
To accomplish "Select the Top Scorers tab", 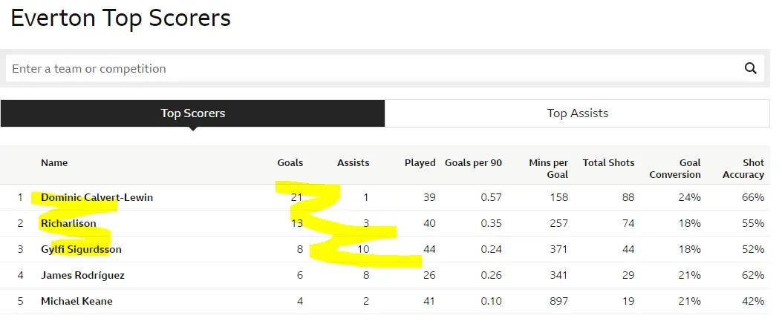I will [192, 113].
